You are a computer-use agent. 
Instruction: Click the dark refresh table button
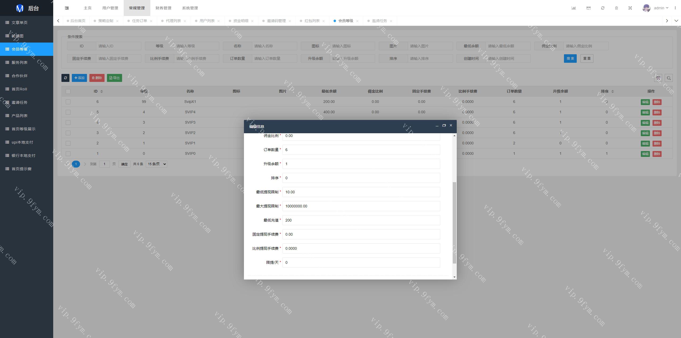click(65, 78)
